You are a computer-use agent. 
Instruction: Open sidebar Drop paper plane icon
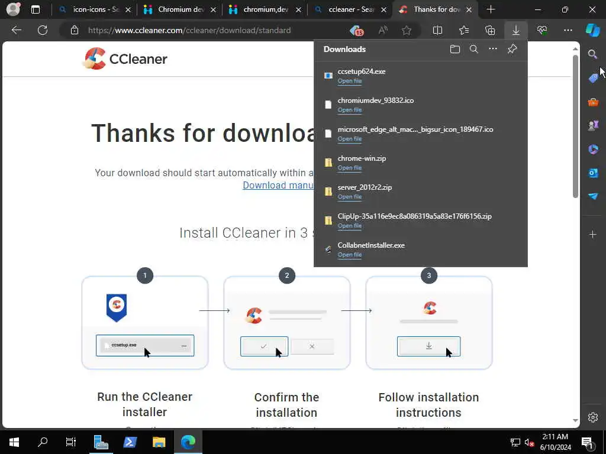[593, 196]
